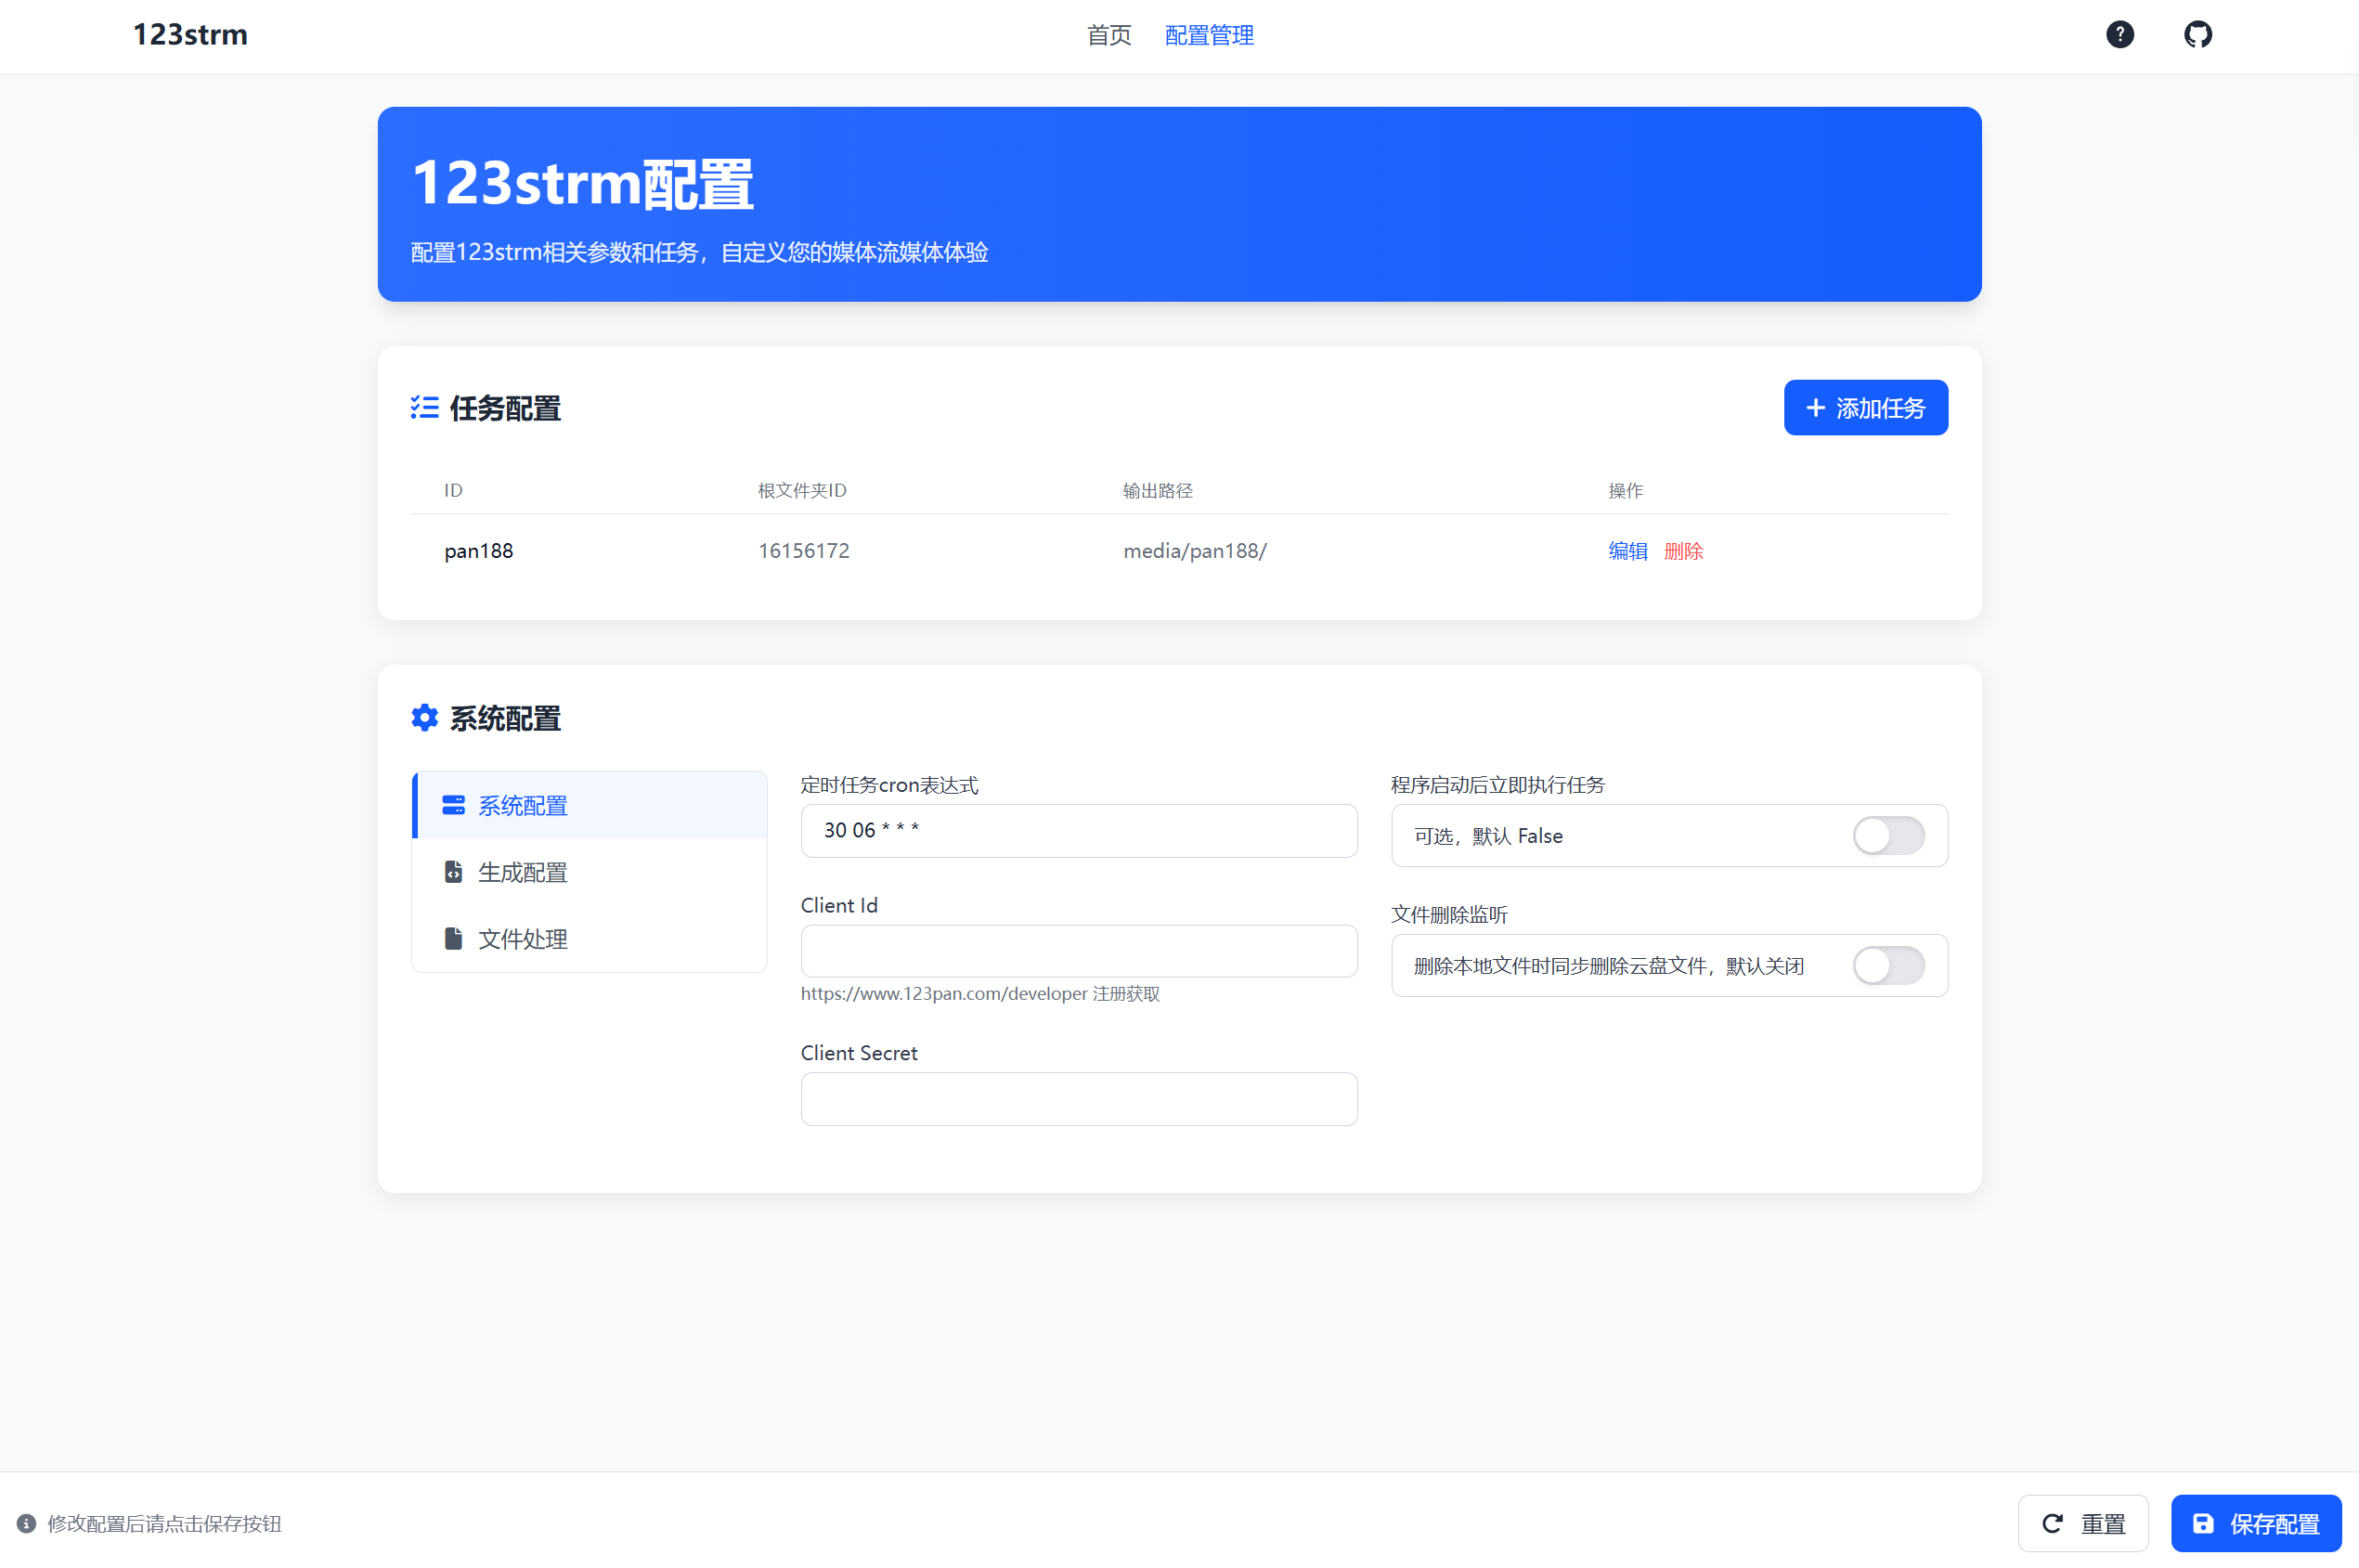Go to the 首页 navigation tab
Screen dimensions: 2359x1568
1109,36
